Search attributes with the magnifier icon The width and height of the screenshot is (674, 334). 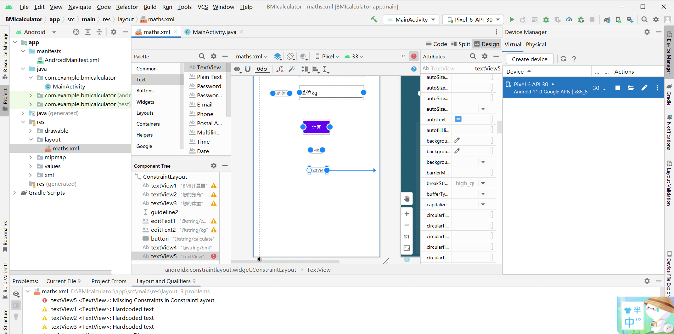click(x=473, y=56)
